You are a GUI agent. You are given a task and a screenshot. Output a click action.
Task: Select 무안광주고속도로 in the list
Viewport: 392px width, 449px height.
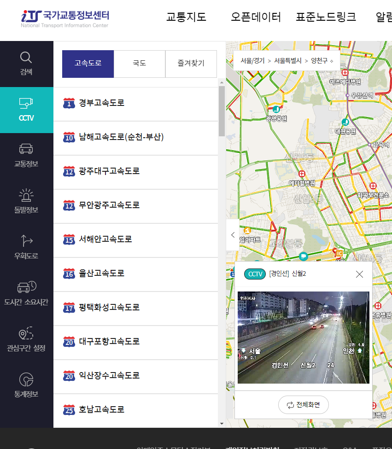[x=136, y=205]
